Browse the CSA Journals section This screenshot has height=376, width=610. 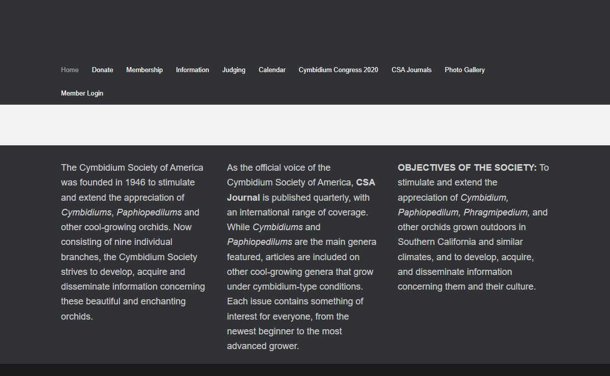[411, 70]
